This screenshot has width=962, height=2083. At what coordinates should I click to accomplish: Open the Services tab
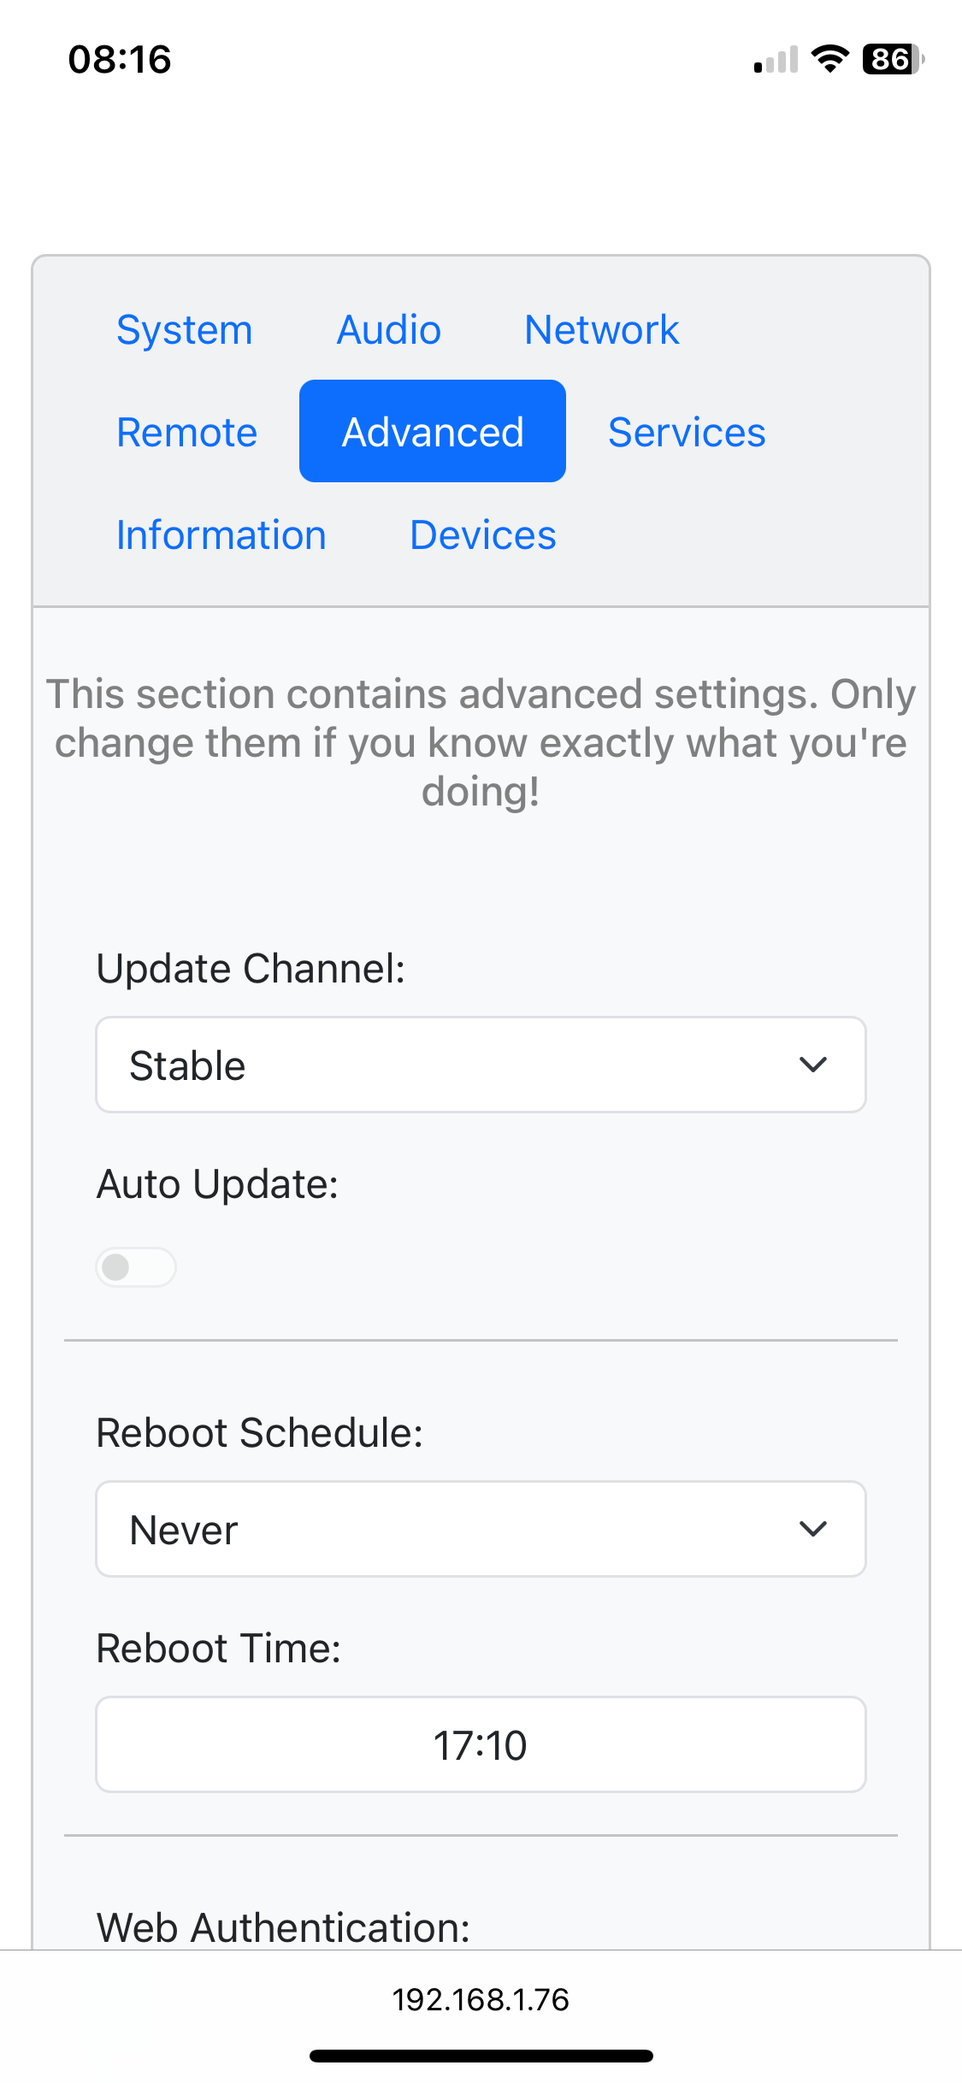(687, 433)
